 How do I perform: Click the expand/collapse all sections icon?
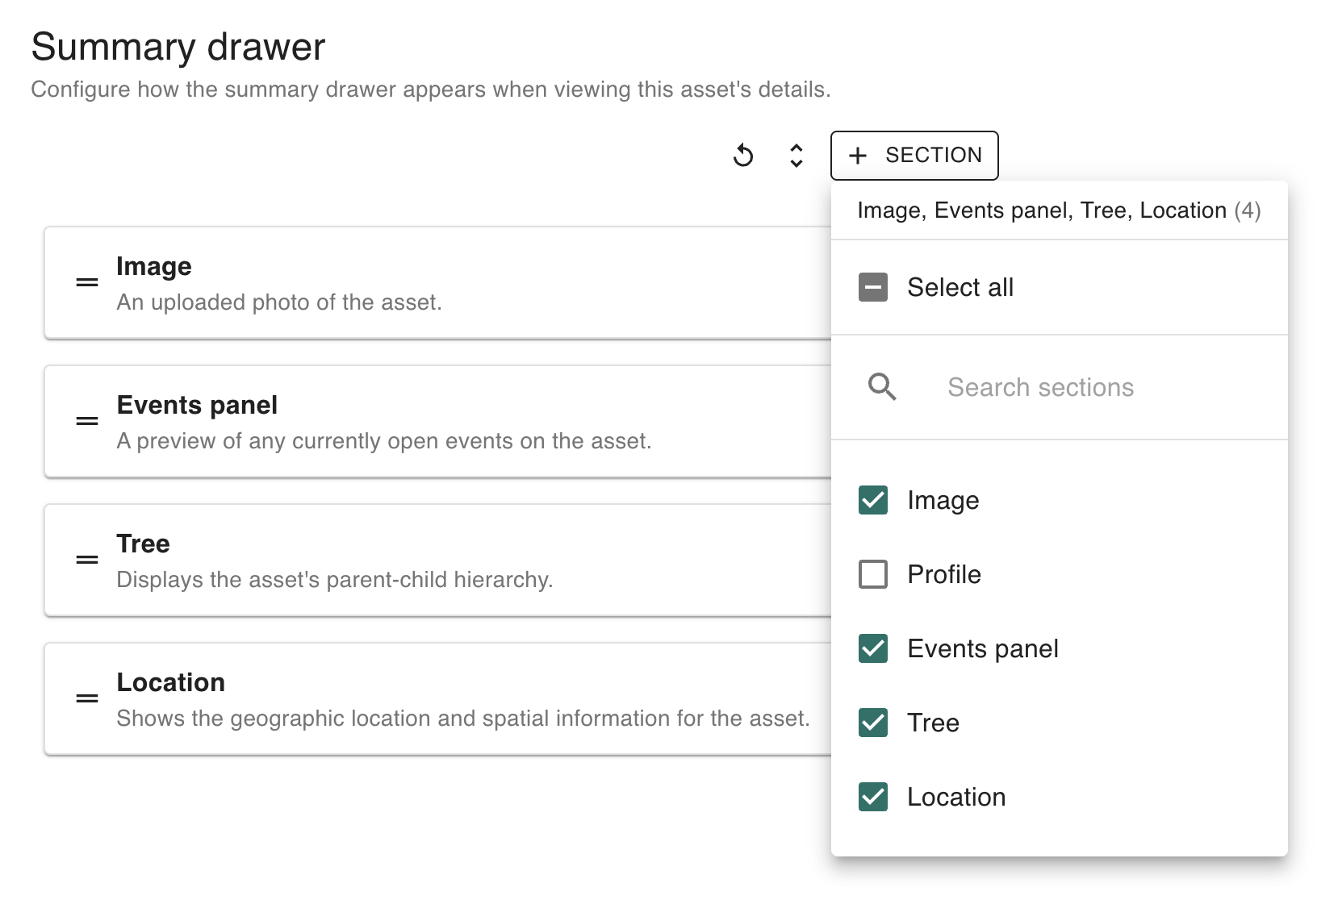796,155
